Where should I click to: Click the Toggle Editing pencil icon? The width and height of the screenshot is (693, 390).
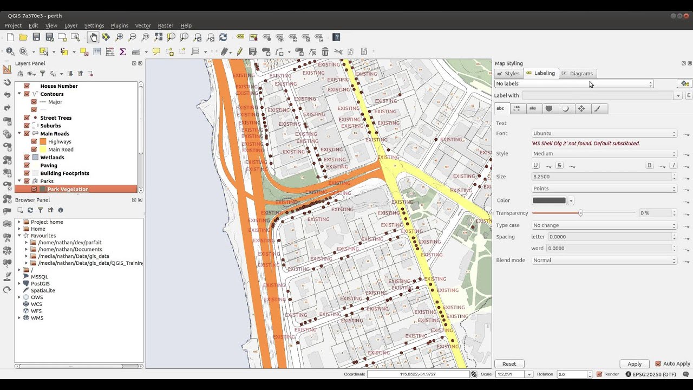240,51
